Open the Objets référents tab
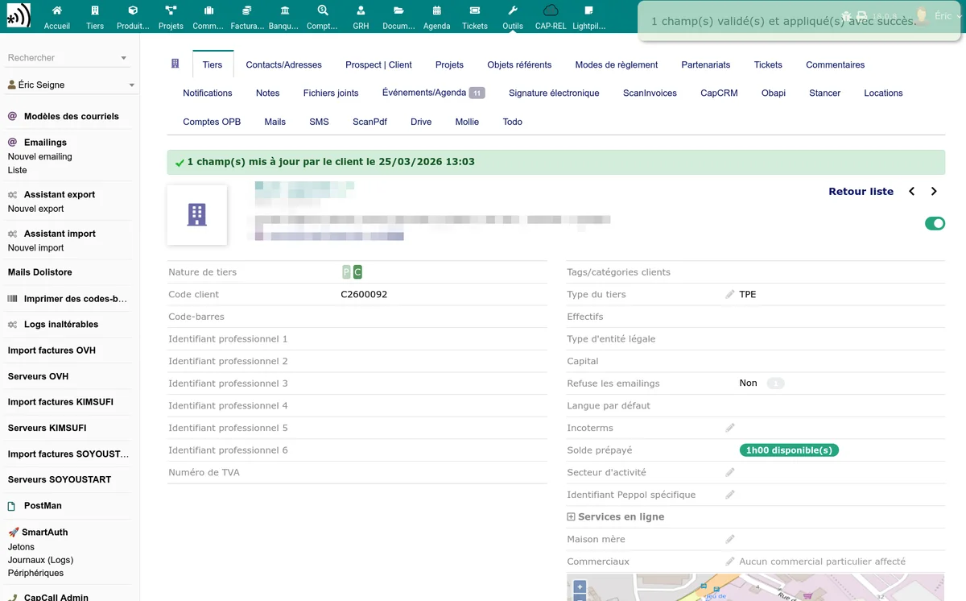This screenshot has width=966, height=601. pos(519,64)
